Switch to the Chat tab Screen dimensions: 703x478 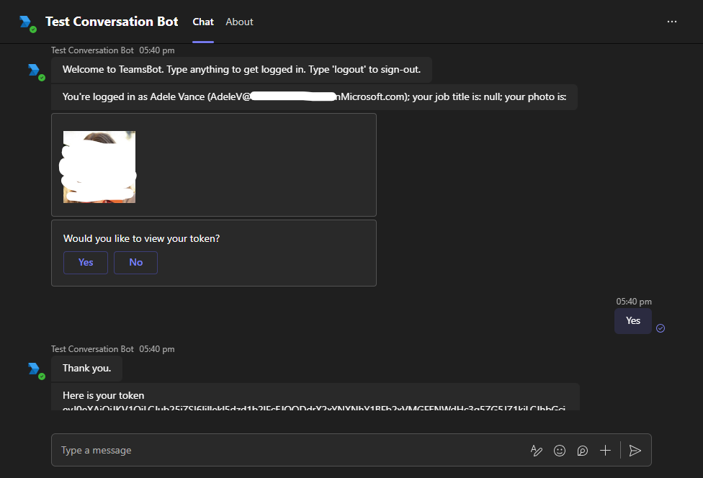(203, 22)
